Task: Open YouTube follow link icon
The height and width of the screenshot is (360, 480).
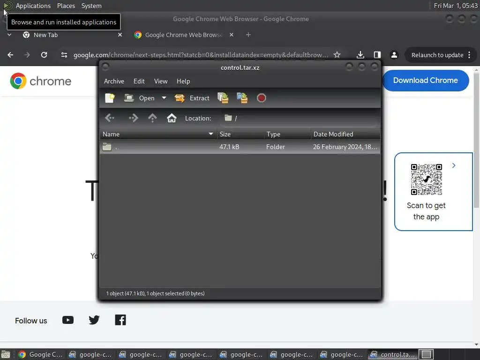Action: 67,320
